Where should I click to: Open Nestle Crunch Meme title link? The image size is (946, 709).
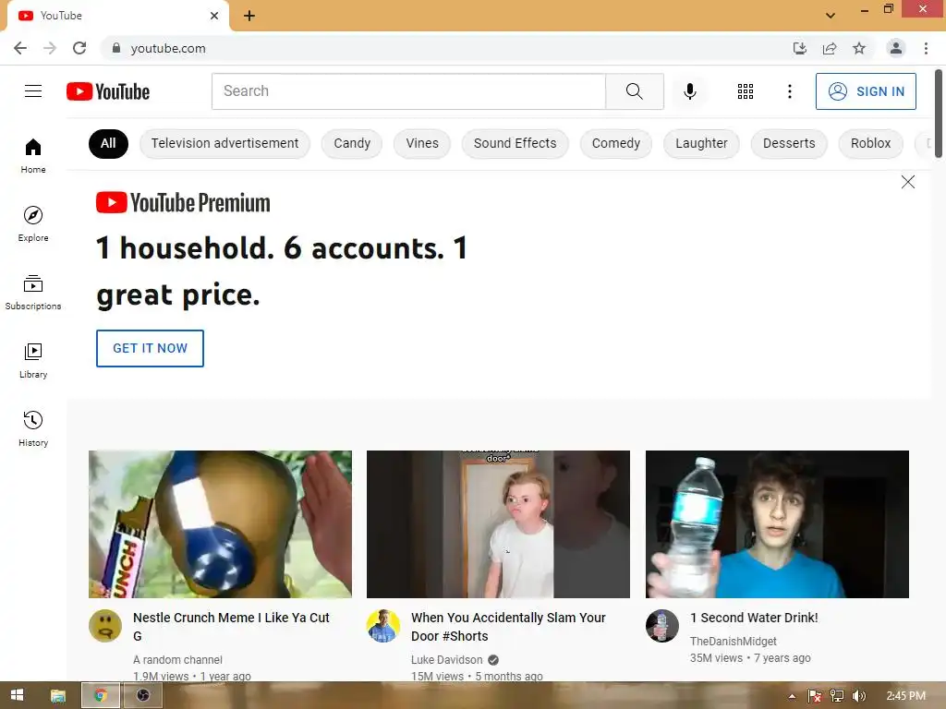point(231,627)
